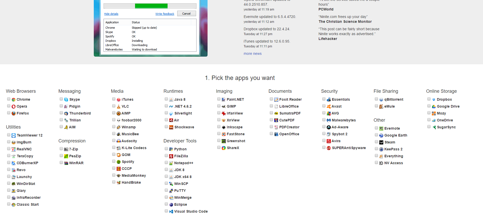
Task: Check the Winamp checkbox
Action: pyautogui.click(x=114, y=127)
